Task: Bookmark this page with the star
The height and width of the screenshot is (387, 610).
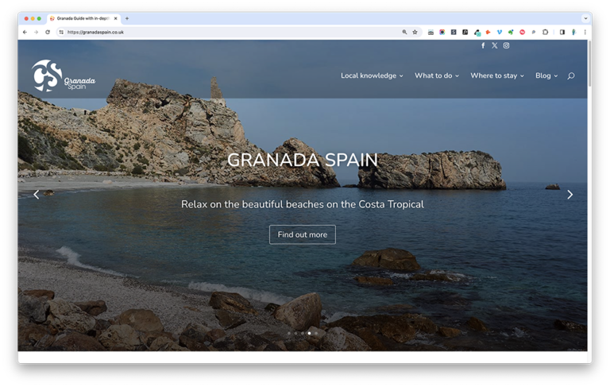Action: click(415, 33)
